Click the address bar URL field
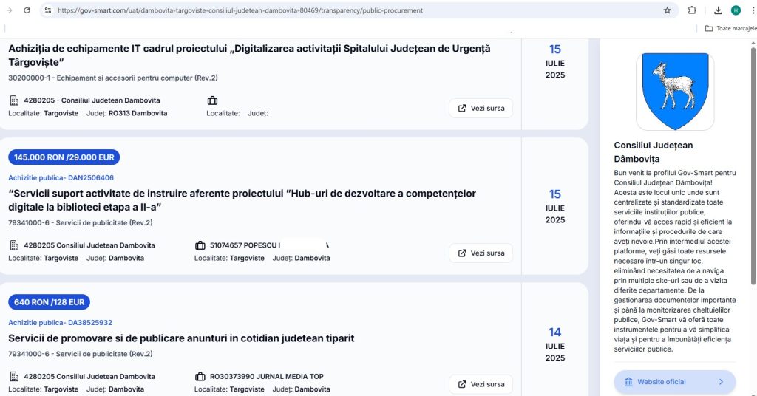The image size is (757, 396). 355,10
